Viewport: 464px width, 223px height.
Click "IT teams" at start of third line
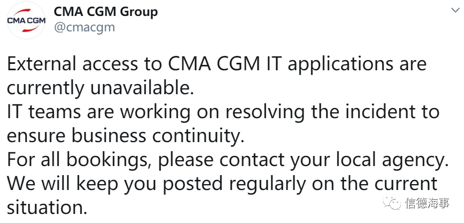pyautogui.click(x=43, y=112)
